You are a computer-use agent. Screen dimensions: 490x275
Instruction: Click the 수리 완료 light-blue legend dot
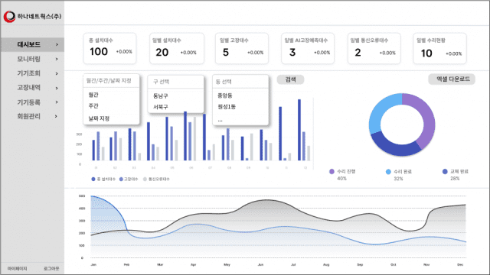pos(388,171)
